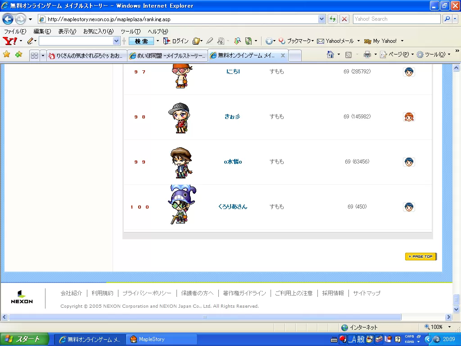The image size is (461, 346).
Task: Click the ログイン toolbar button
Action: (x=176, y=41)
